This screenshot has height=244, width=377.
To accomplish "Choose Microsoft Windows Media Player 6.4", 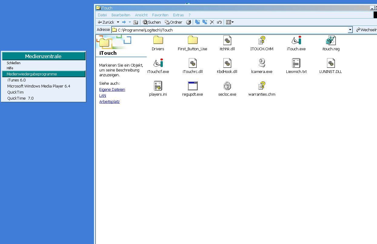I will [38, 86].
